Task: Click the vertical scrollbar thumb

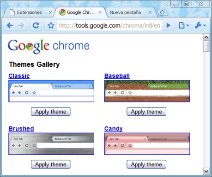Action: [x=206, y=46]
